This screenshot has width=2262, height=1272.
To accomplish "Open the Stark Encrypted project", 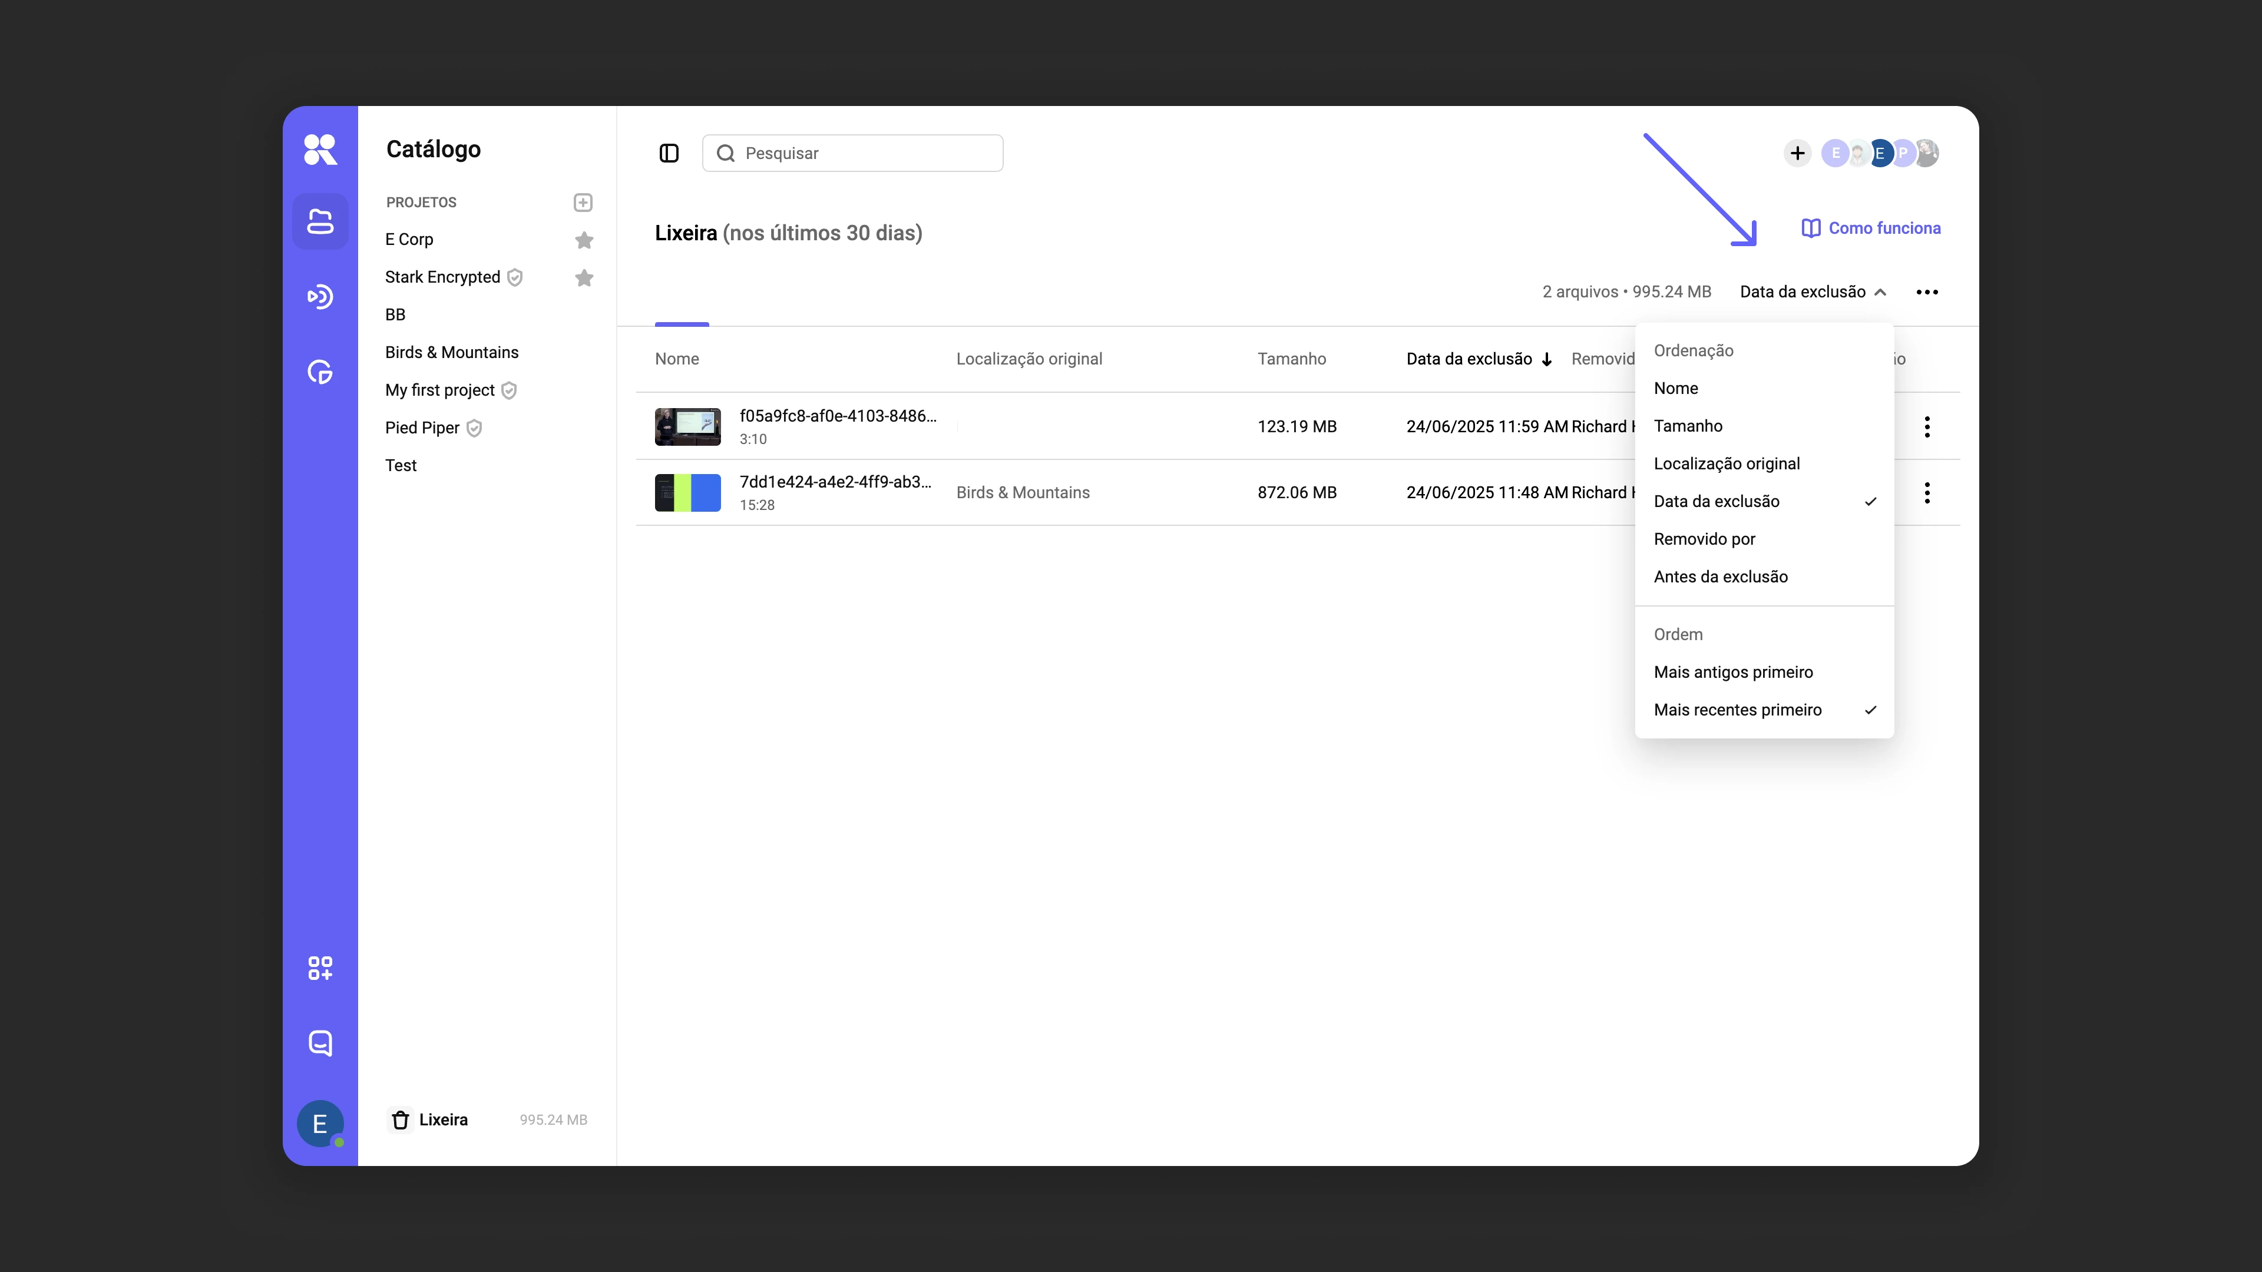I will point(442,277).
